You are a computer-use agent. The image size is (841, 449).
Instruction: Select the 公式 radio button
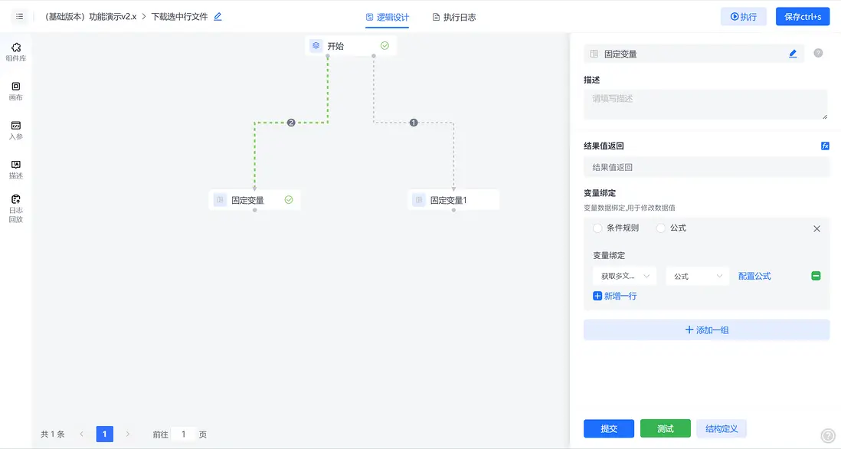click(659, 228)
